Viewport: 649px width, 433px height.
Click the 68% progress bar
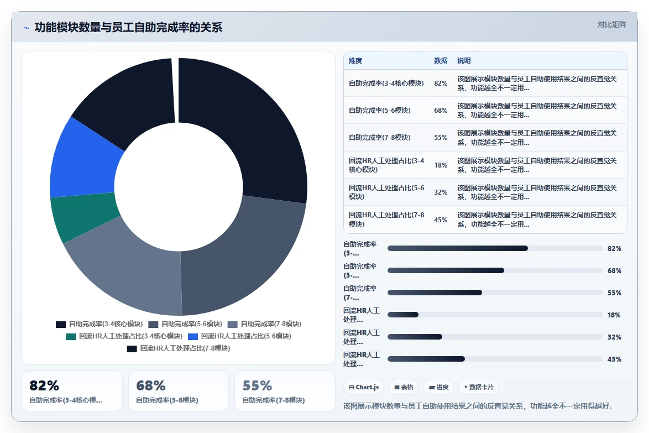[x=495, y=271]
